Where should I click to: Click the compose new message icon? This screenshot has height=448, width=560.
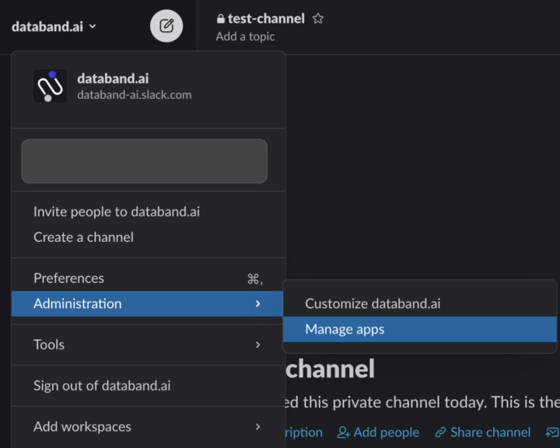coord(166,26)
